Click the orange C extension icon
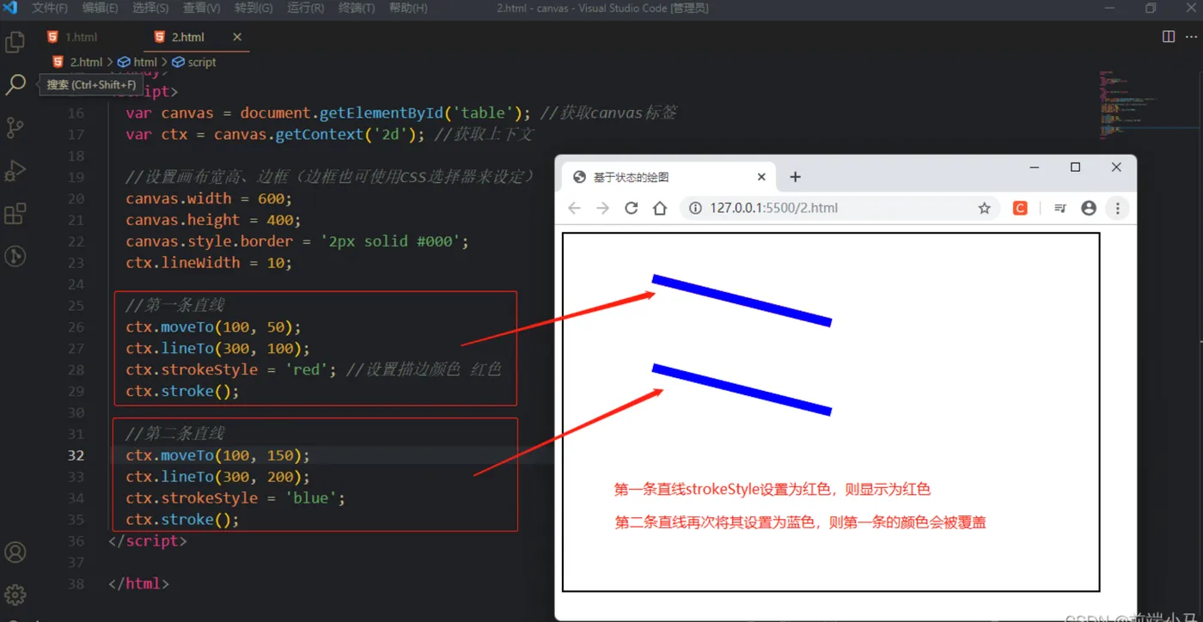 pyautogui.click(x=1020, y=208)
